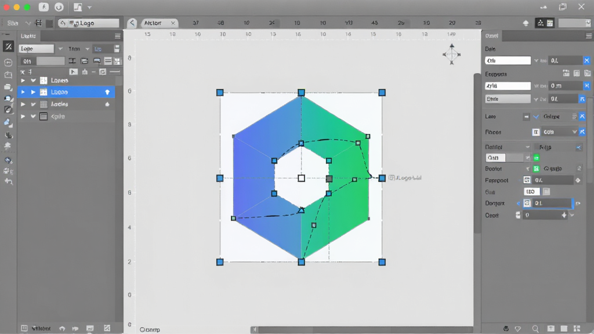Screen dimensions: 594x334
Task: Switch to the layers panel tab
Action: 29,36
